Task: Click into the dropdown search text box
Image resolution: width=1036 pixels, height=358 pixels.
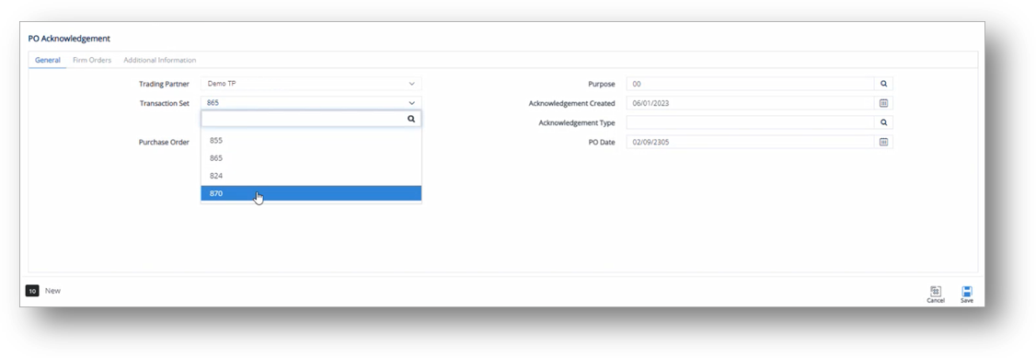Action: (304, 119)
